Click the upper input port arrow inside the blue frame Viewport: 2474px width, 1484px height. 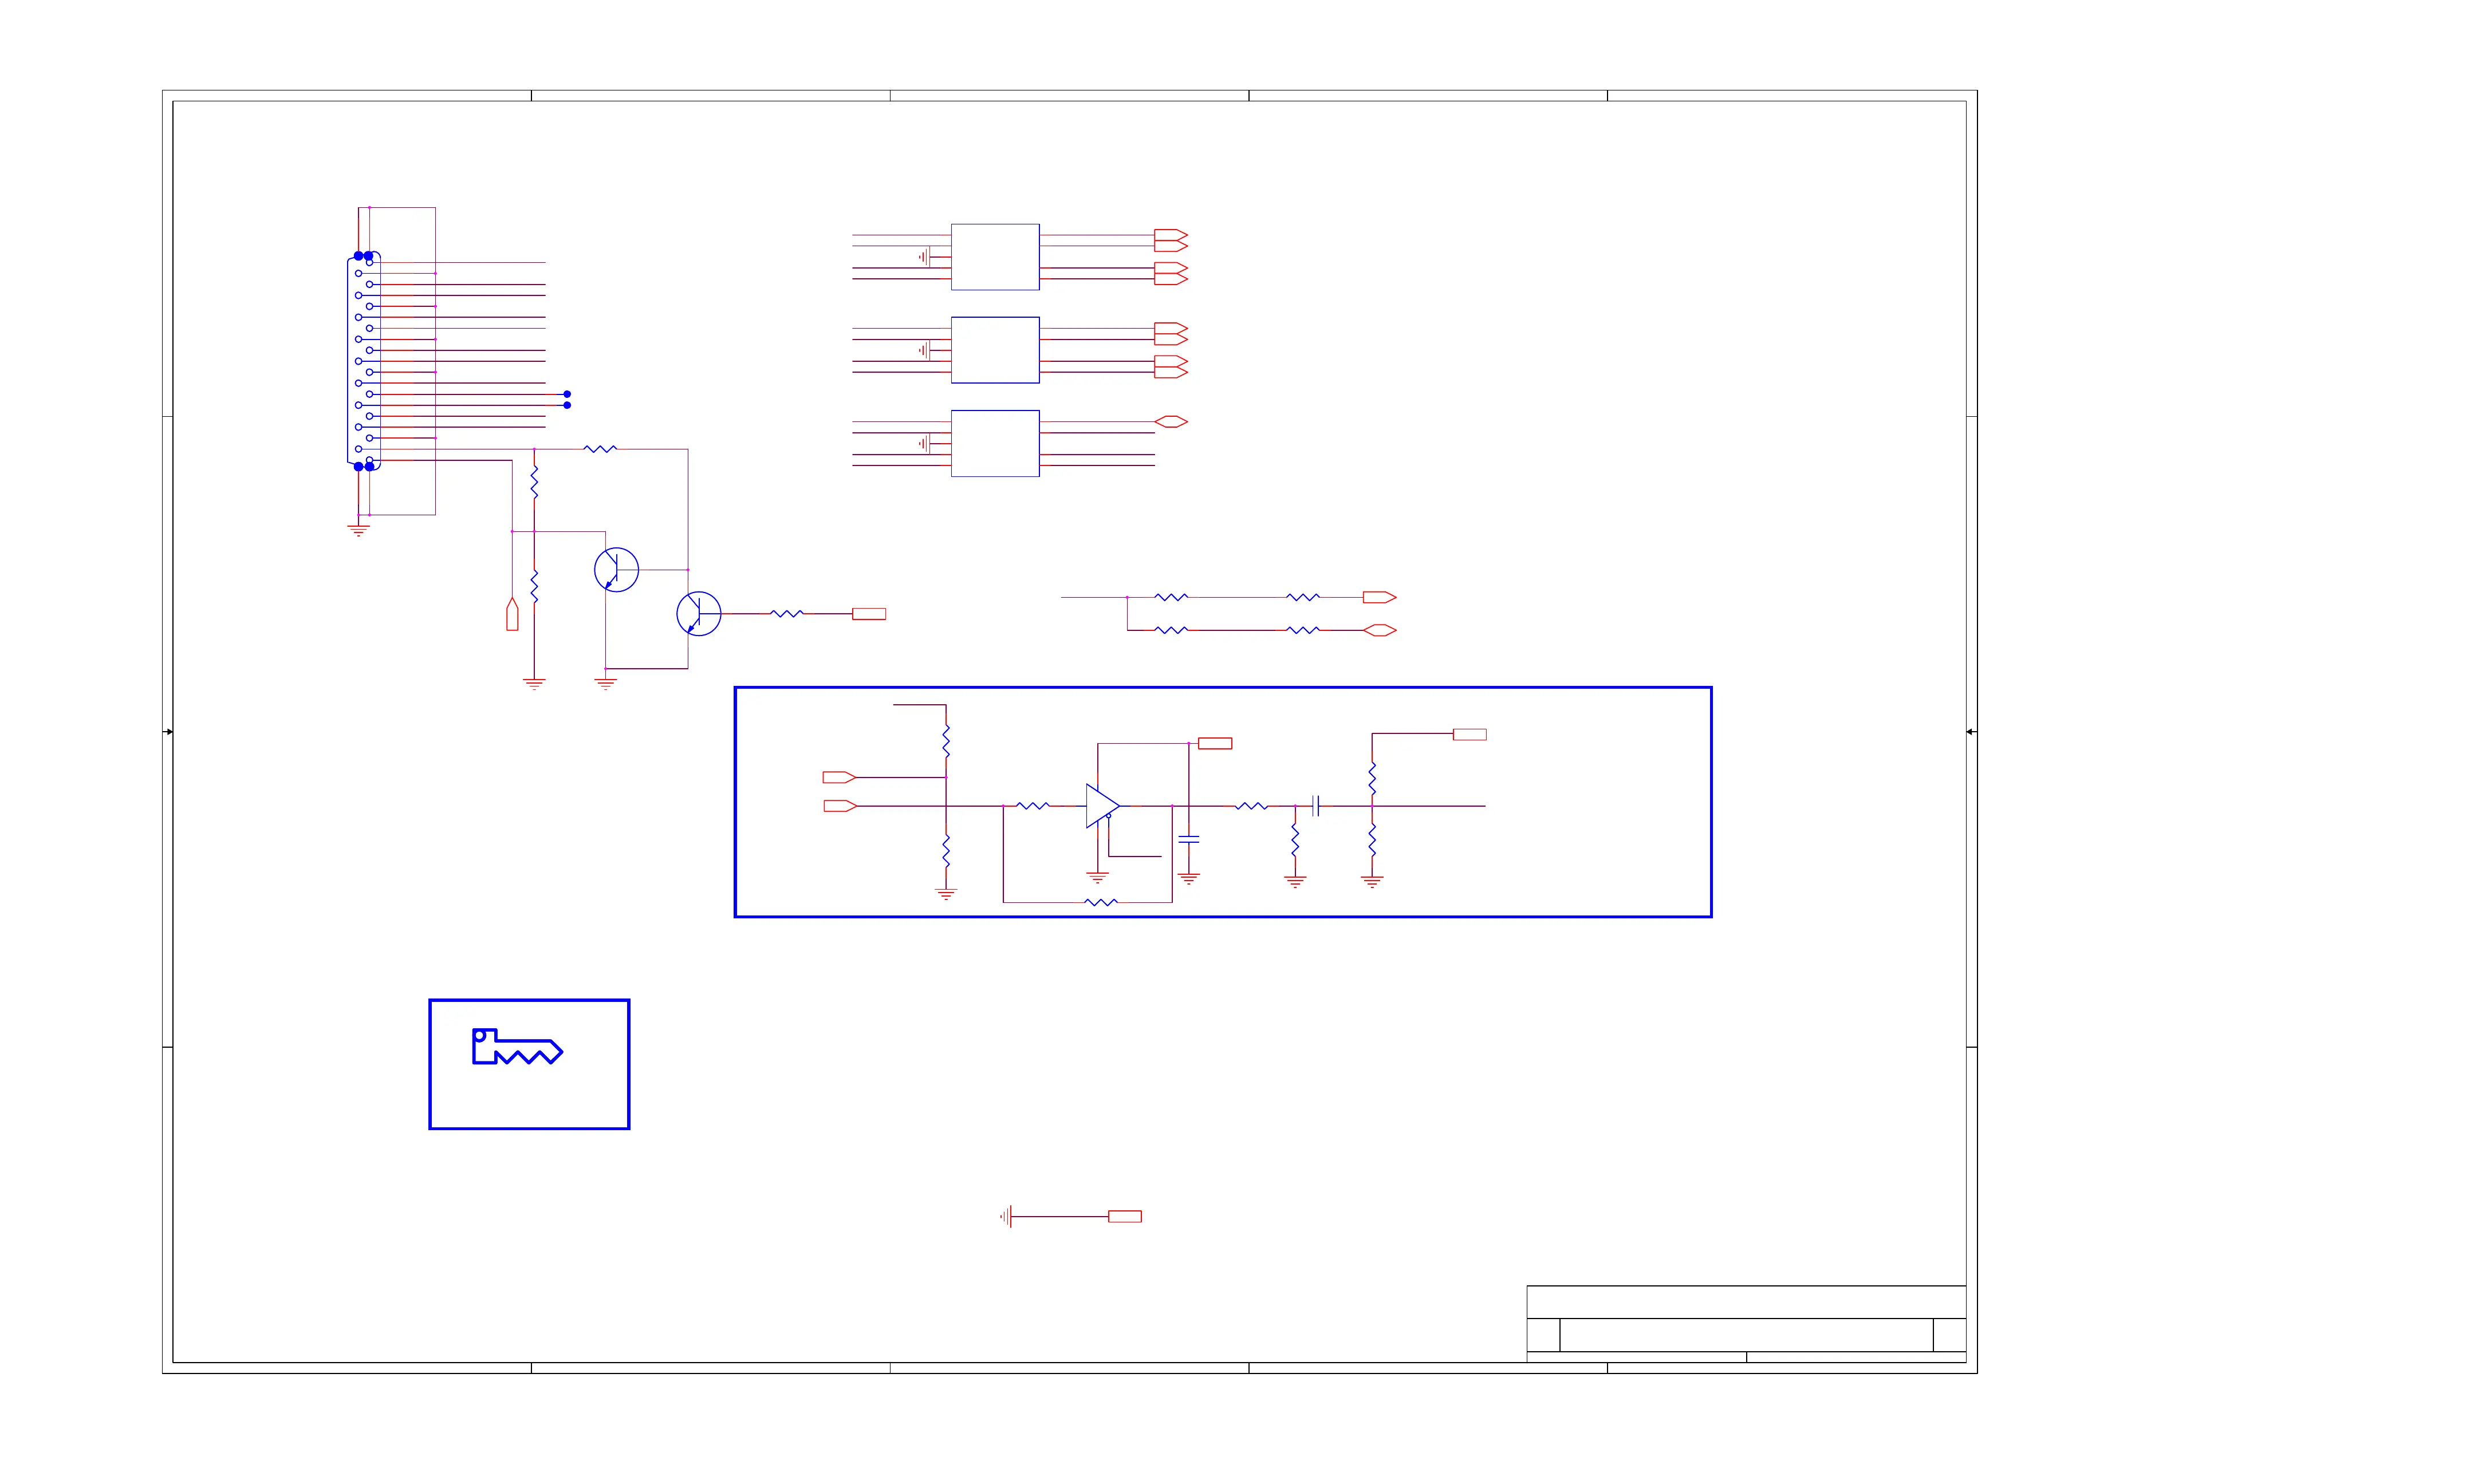[838, 777]
